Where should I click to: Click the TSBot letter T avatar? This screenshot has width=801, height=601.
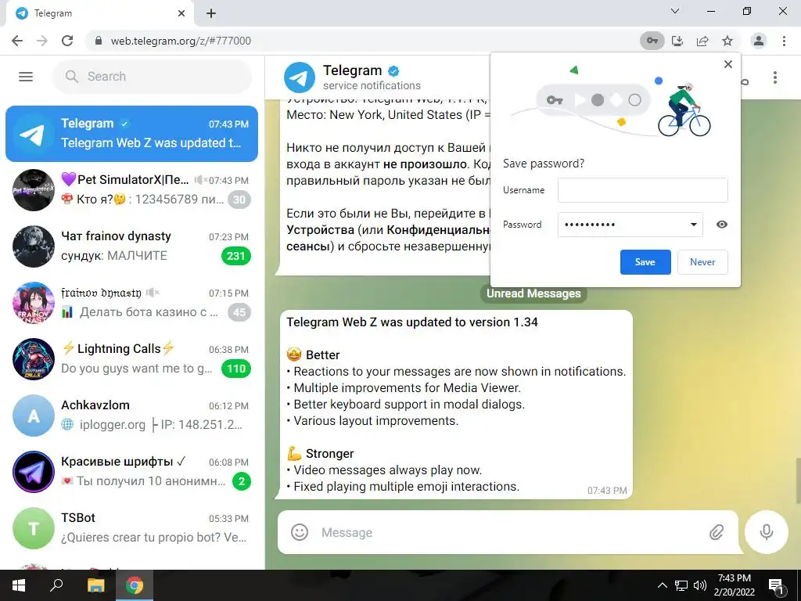tap(33, 528)
